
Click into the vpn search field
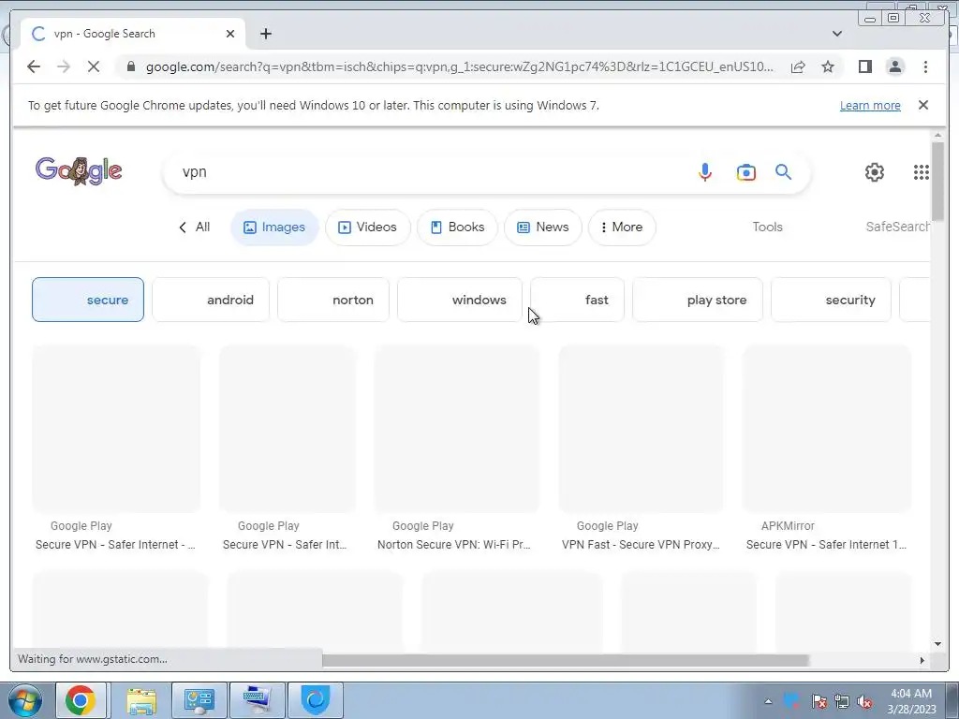[x=428, y=172]
